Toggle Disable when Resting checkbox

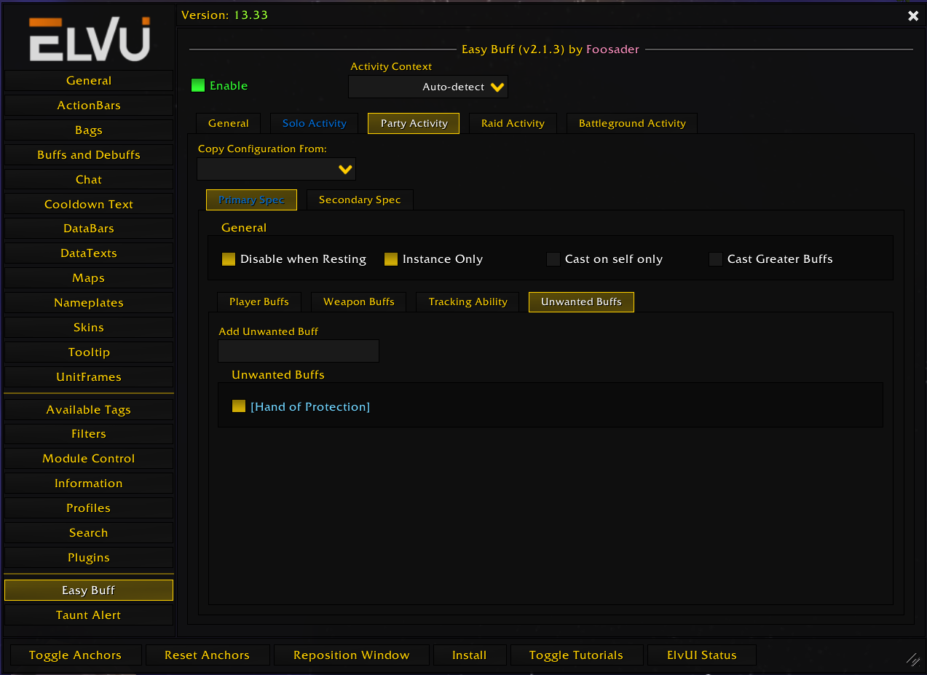(x=229, y=259)
